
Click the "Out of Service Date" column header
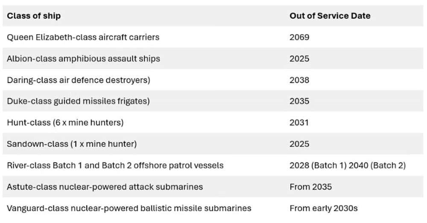tap(330, 16)
